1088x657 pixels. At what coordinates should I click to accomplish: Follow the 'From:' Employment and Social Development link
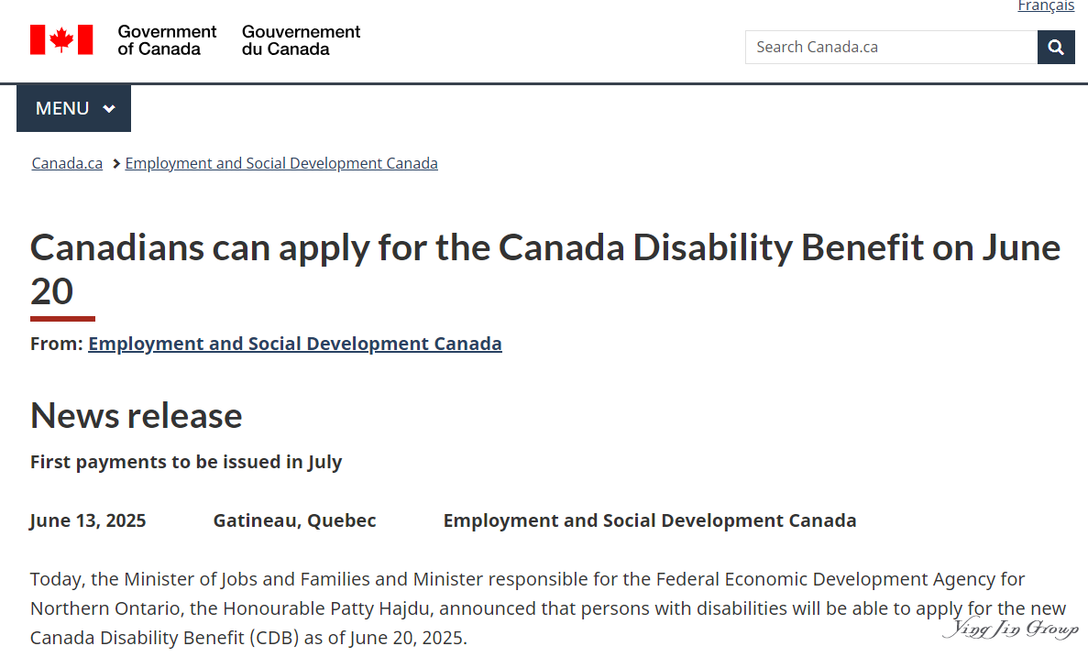point(295,344)
